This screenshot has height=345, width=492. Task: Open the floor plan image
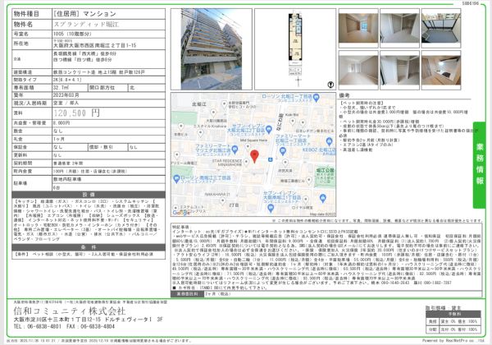(295, 49)
